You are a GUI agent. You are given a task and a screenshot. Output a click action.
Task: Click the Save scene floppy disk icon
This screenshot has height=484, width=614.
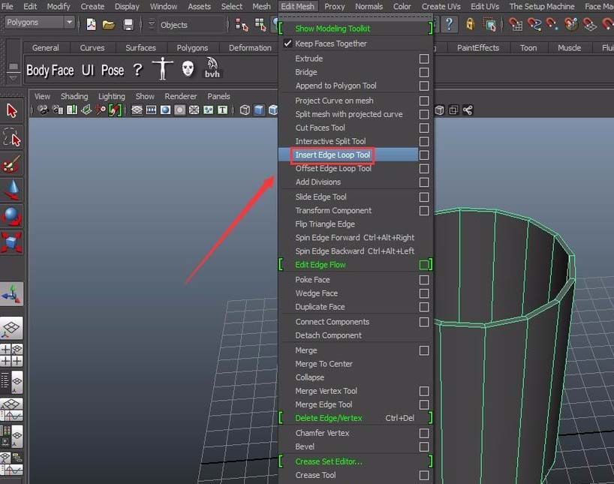tap(128, 25)
